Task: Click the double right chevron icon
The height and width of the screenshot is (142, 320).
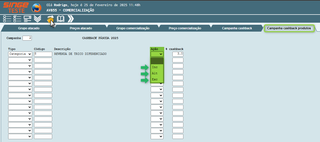Action: click(71, 19)
